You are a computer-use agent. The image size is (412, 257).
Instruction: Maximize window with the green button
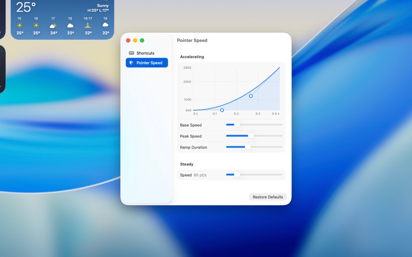point(142,41)
